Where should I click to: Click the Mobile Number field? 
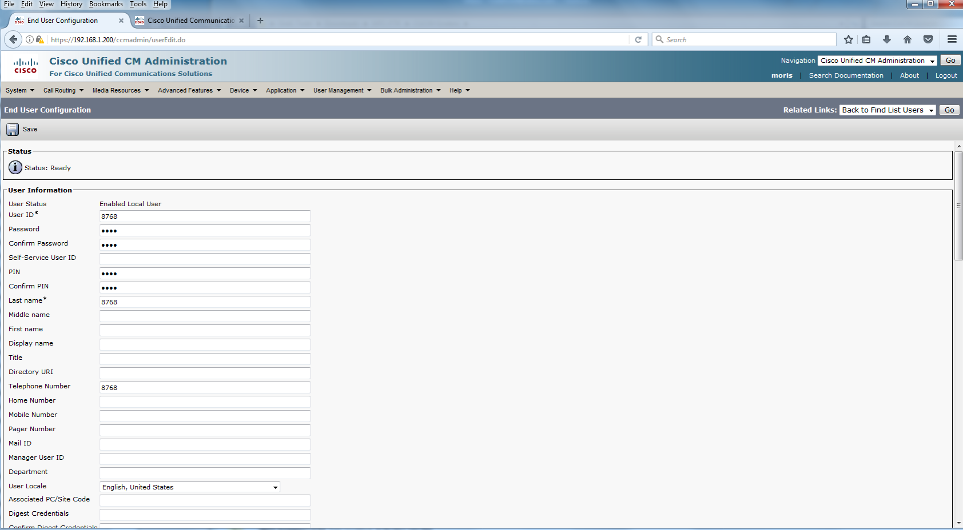click(205, 416)
